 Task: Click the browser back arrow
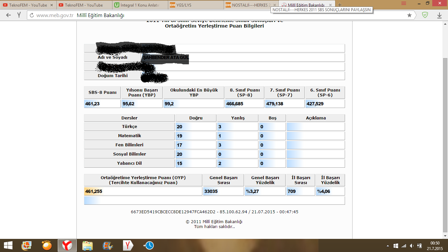tap(9, 15)
